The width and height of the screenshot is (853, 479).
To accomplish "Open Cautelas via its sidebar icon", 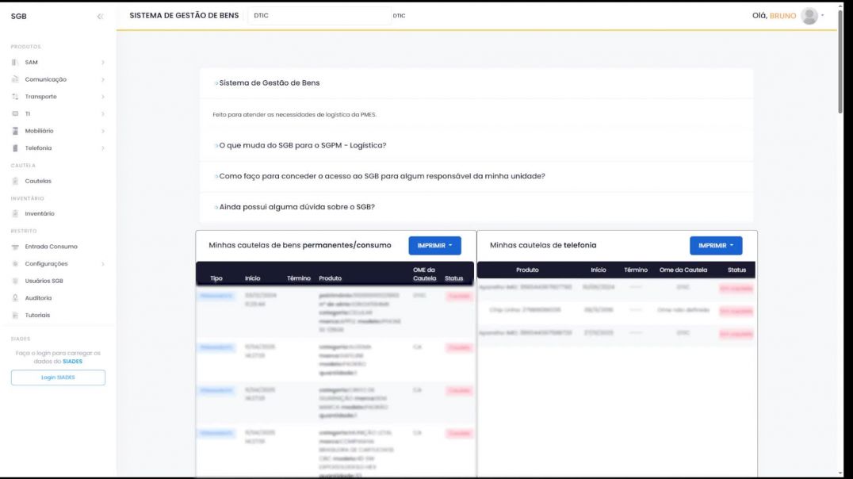I will point(15,182).
